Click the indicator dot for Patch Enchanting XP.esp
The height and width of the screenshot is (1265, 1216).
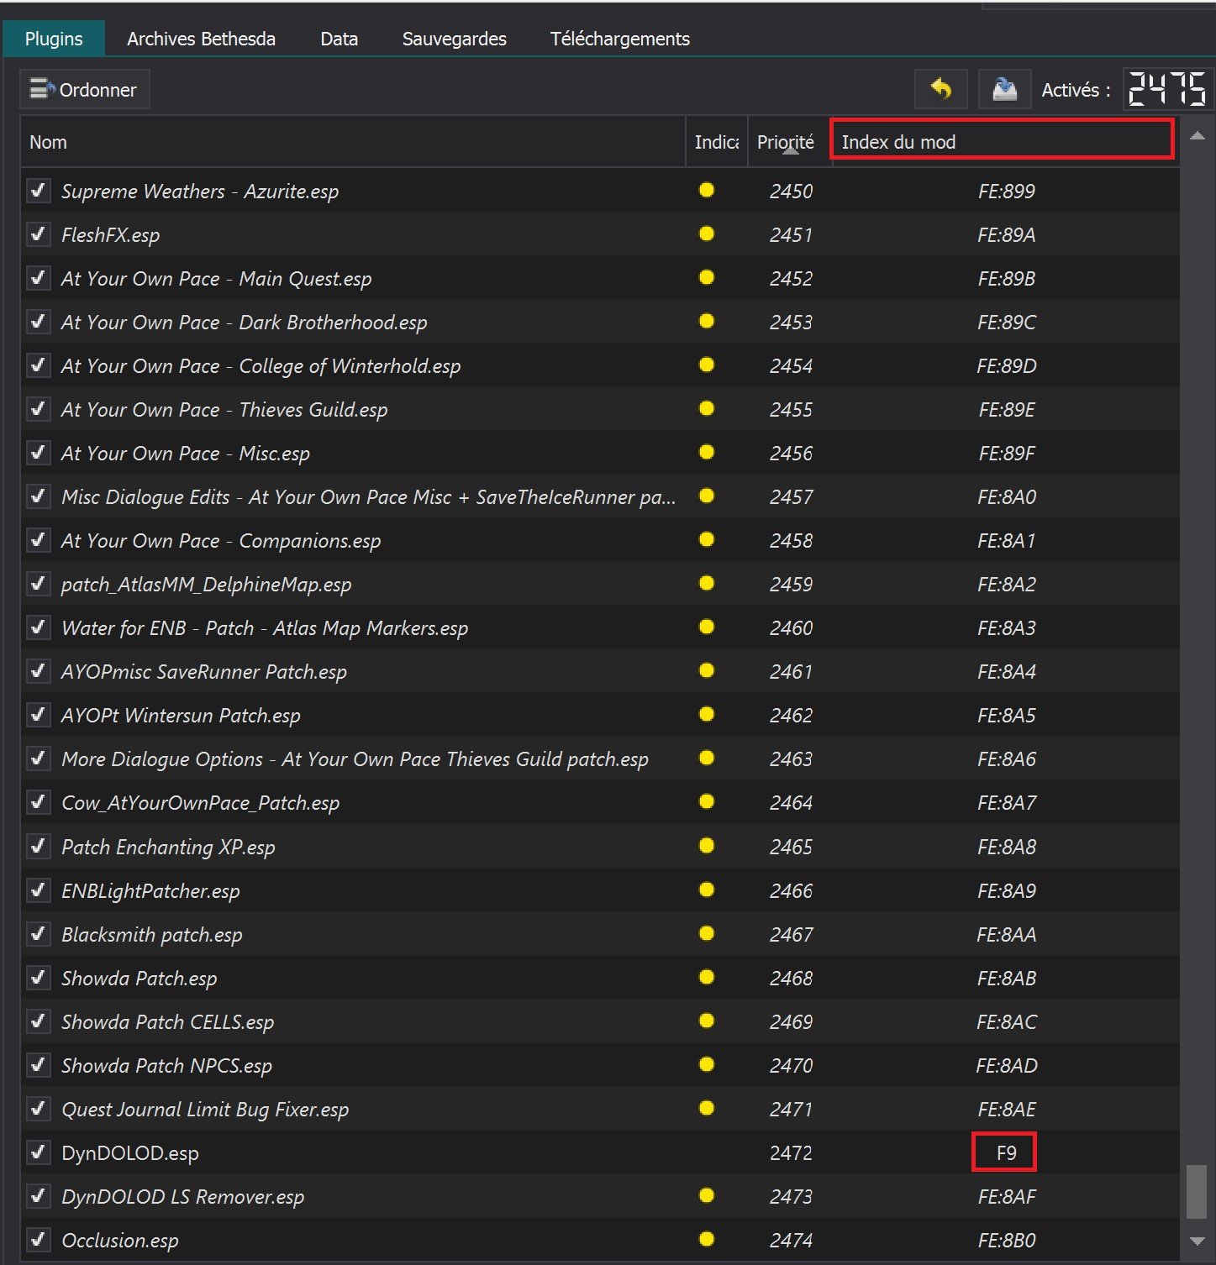click(x=707, y=845)
